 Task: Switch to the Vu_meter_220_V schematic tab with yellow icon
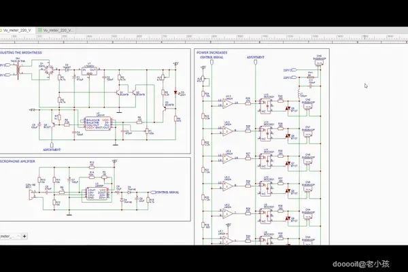[16, 30]
